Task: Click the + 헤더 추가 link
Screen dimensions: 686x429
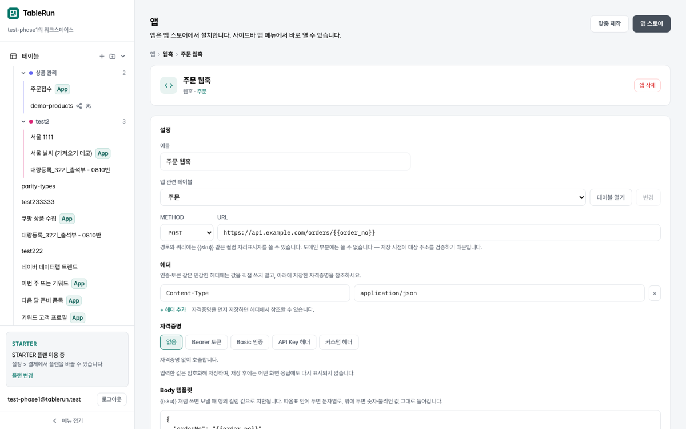Action: [173, 309]
